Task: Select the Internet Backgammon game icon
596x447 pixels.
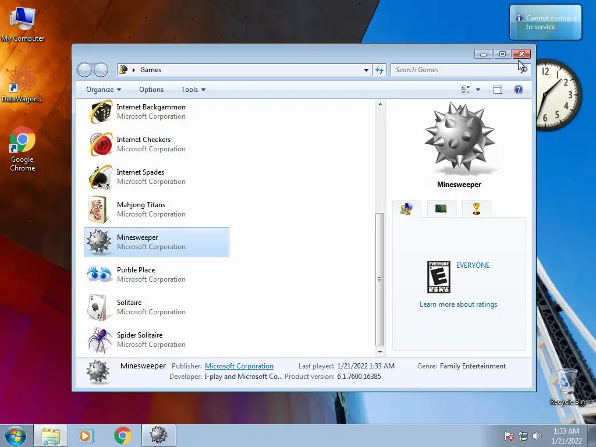Action: tap(101, 112)
